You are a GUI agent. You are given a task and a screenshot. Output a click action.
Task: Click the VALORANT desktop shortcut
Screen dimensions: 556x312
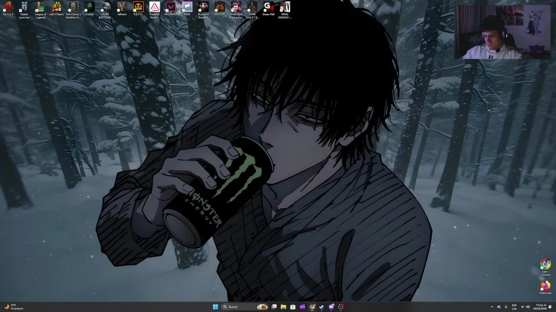pos(171,9)
